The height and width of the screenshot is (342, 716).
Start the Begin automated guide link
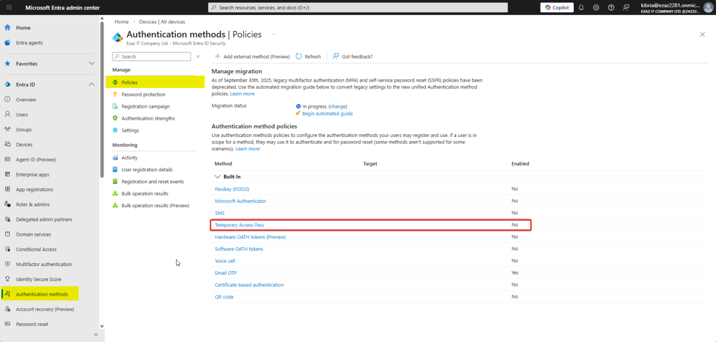click(x=327, y=114)
